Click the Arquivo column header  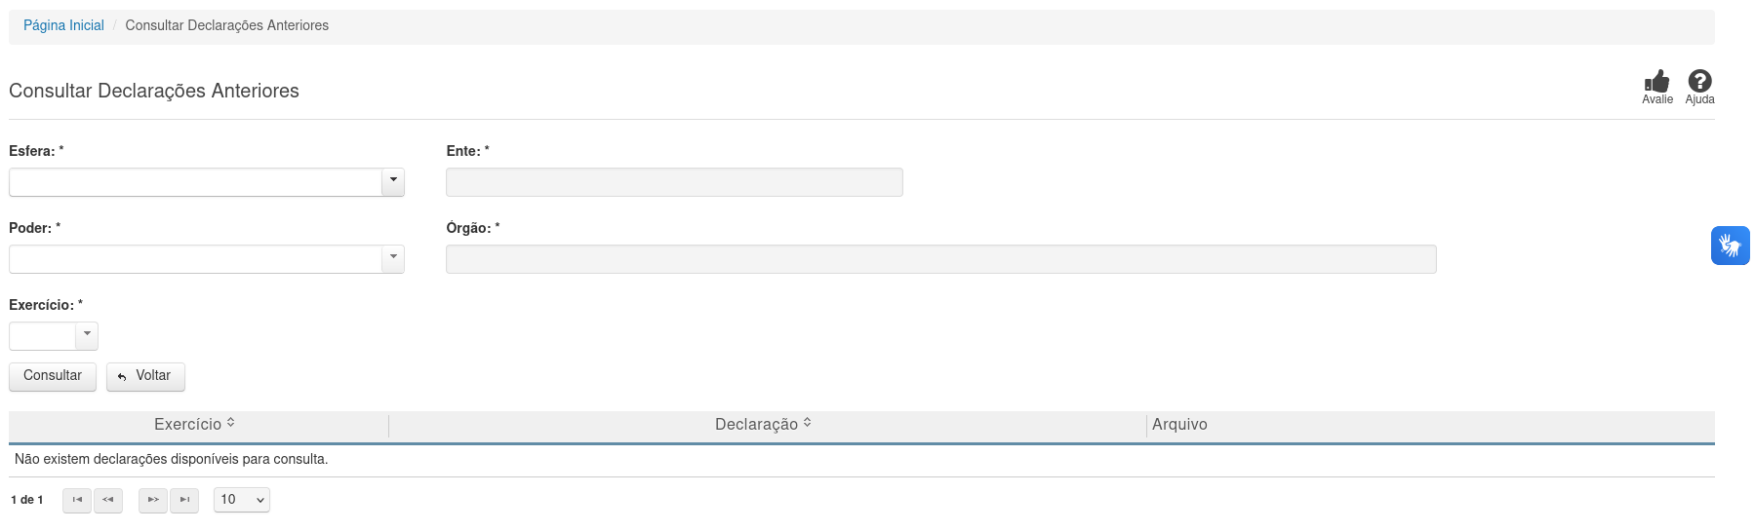1179,425
